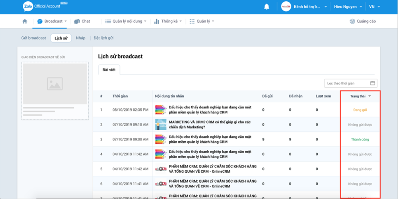Image resolution: width=398 pixels, height=199 pixels.
Task: Expand the Quản lý nội dung dropdown
Action: click(145, 21)
